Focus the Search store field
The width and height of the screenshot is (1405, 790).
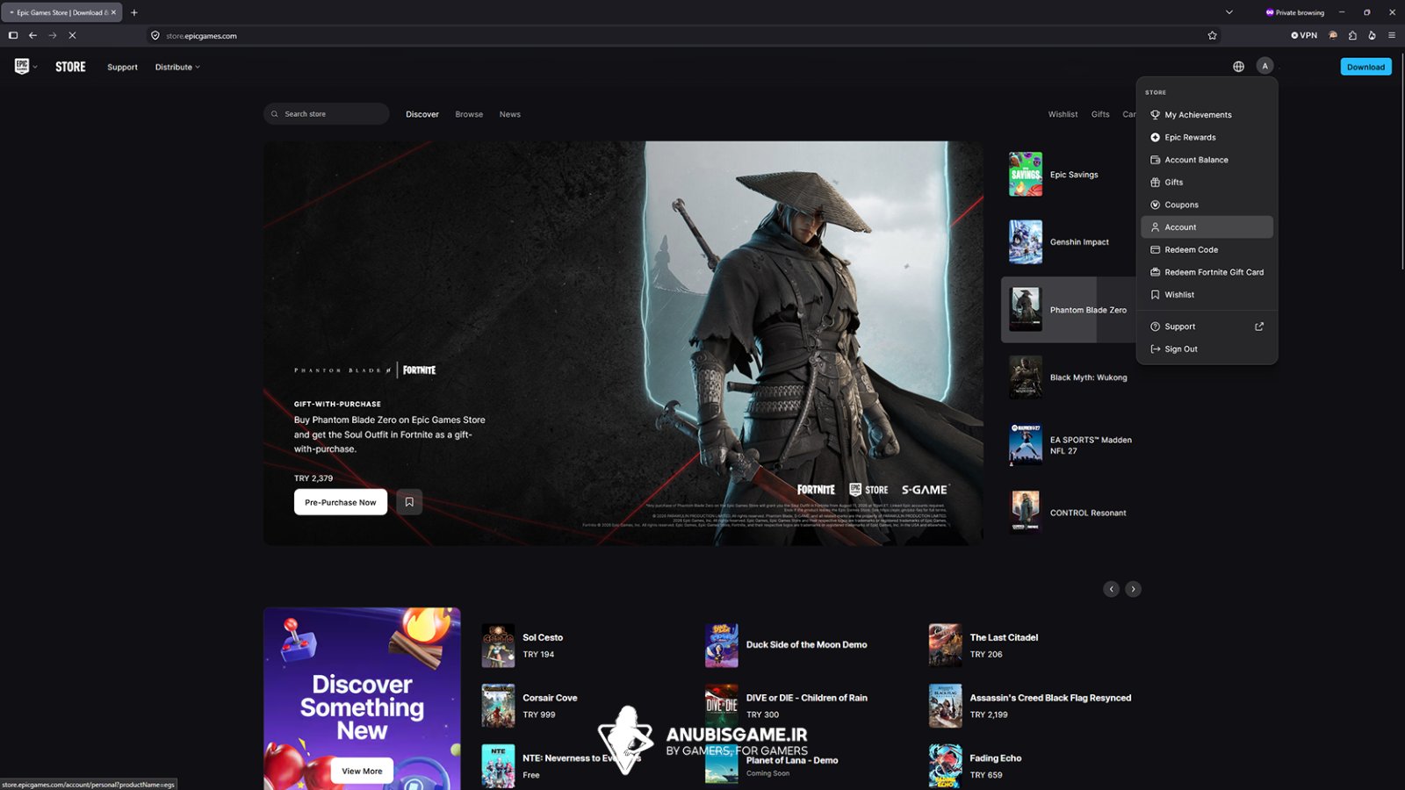327,114
